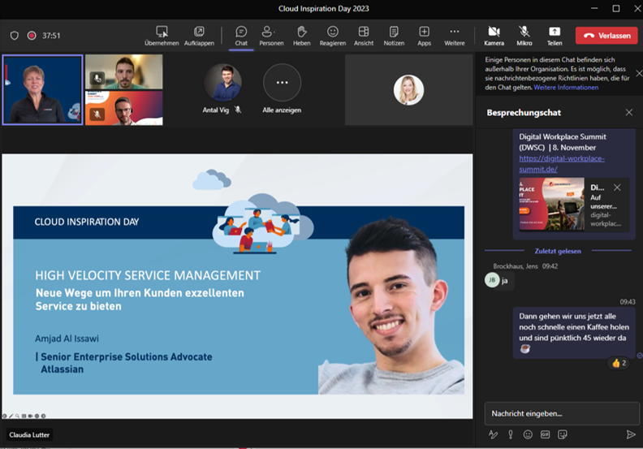643x449 pixels.
Task: Select the top bearded man video tile
Action: [124, 71]
